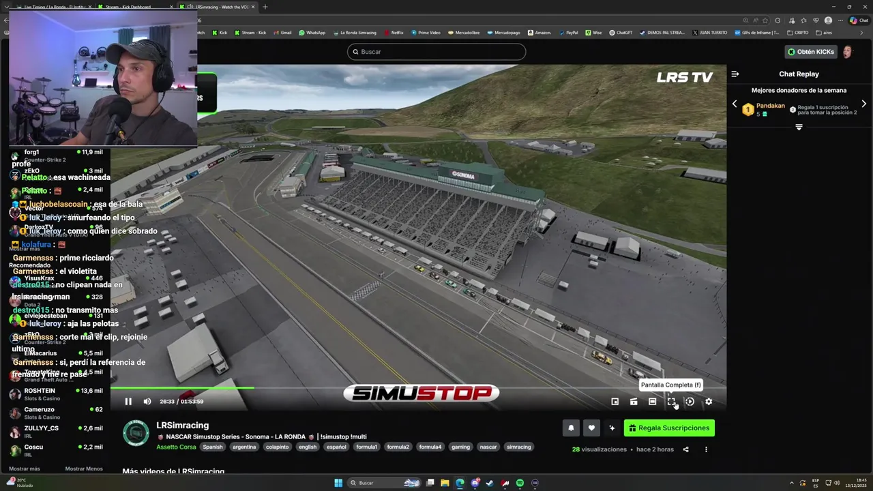The image size is (873, 491).
Task: Open Assetto Corsa category link
Action: [x=176, y=447]
